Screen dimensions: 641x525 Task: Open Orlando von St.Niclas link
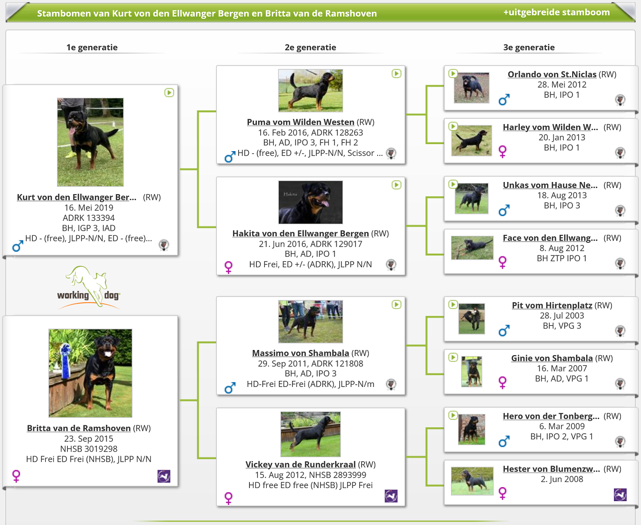tap(552, 74)
